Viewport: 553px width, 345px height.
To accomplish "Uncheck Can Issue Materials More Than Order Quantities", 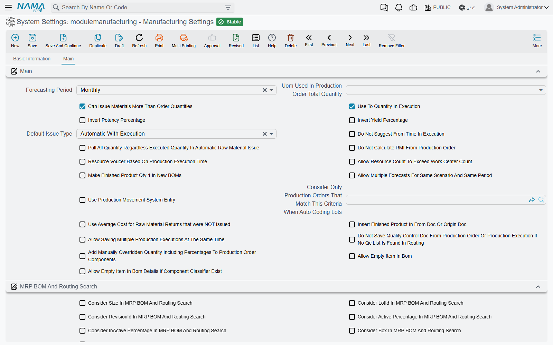I will tap(82, 106).
